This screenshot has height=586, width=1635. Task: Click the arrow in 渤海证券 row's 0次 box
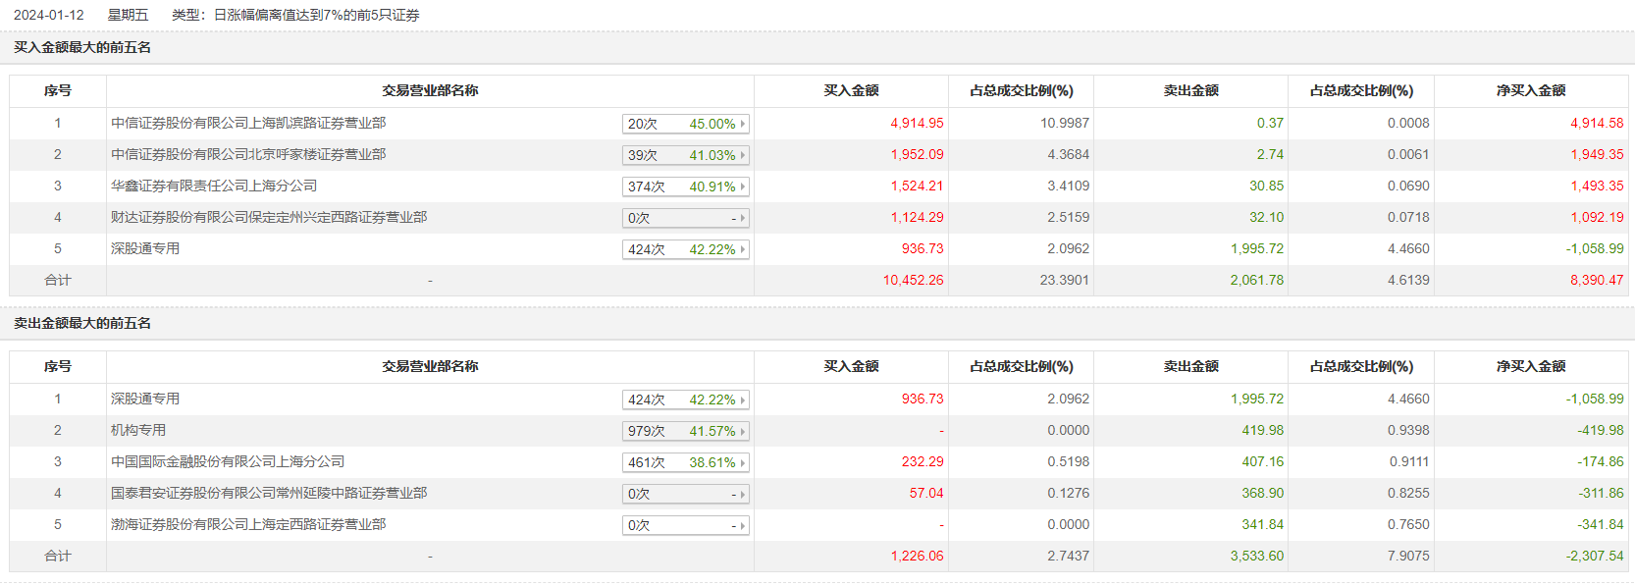coord(743,525)
